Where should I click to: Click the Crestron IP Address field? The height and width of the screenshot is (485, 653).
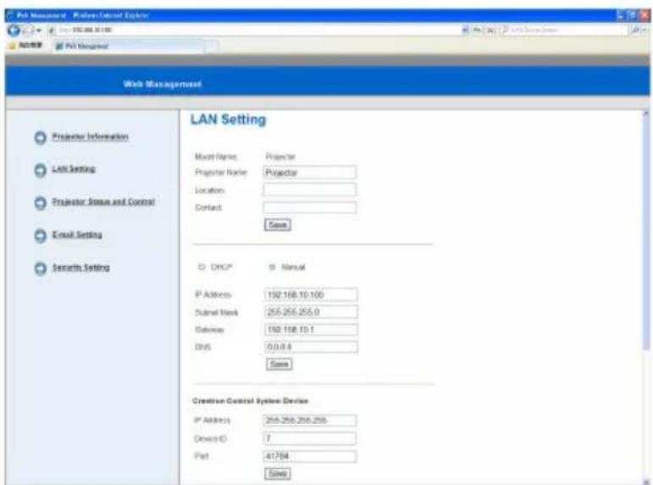pos(309,421)
